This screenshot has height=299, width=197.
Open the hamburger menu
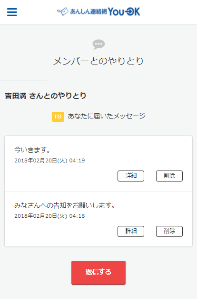[12, 12]
